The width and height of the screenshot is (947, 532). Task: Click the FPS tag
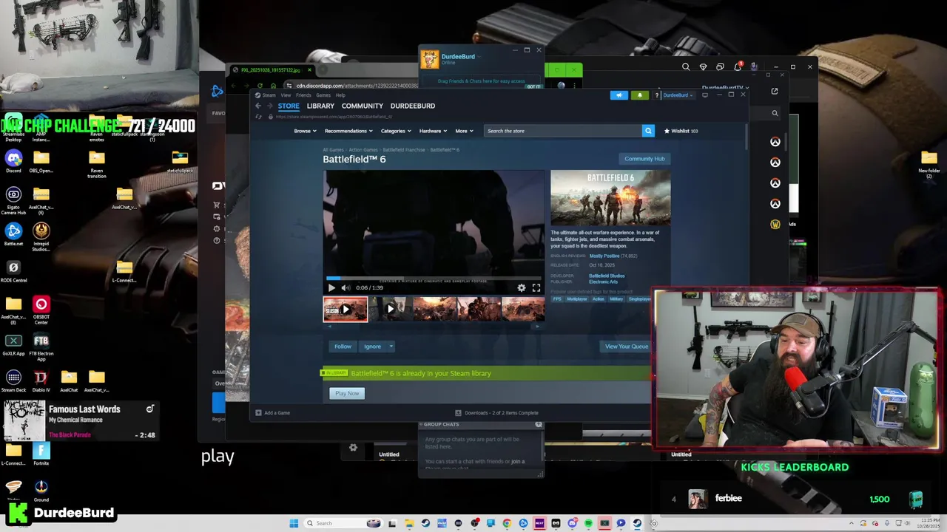(x=557, y=299)
